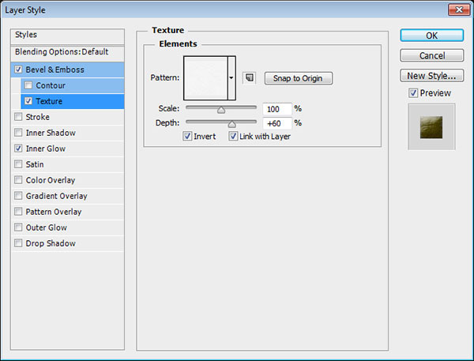Click the Depth percentage input field
The height and width of the screenshot is (361, 474).
pos(277,123)
